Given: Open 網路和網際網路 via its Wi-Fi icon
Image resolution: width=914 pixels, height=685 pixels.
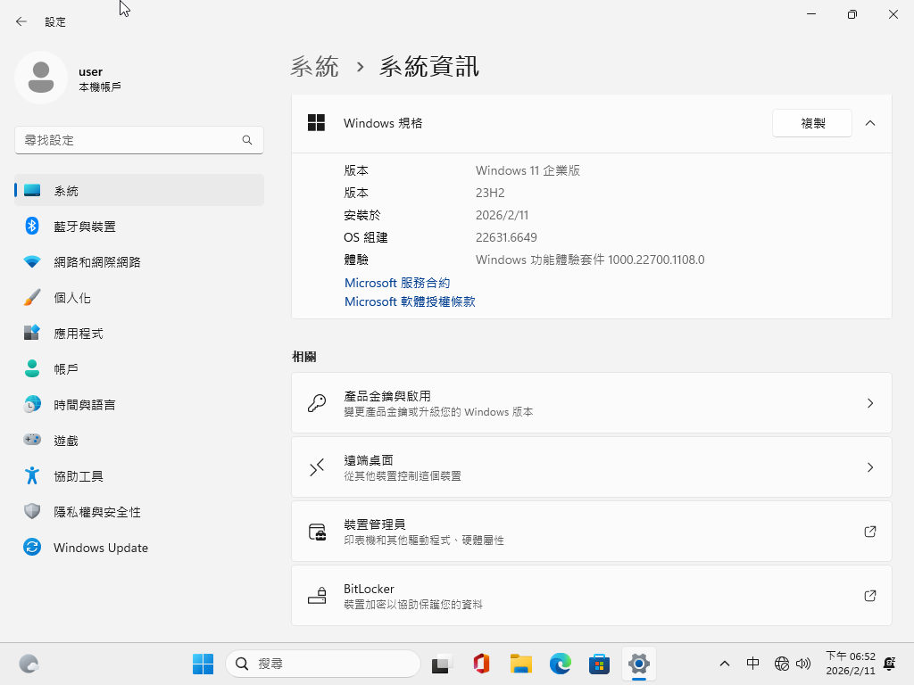Looking at the screenshot, I should pos(32,262).
